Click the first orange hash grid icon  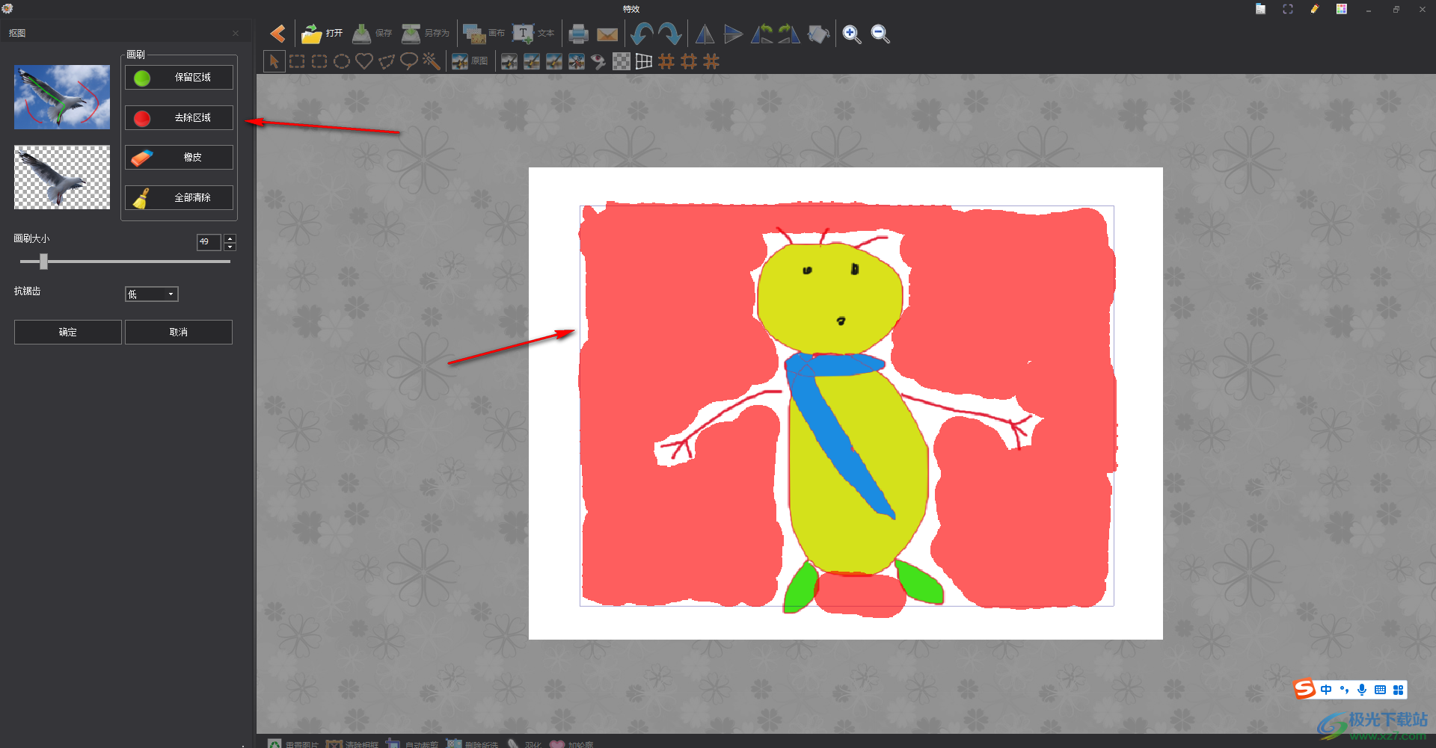(x=666, y=61)
